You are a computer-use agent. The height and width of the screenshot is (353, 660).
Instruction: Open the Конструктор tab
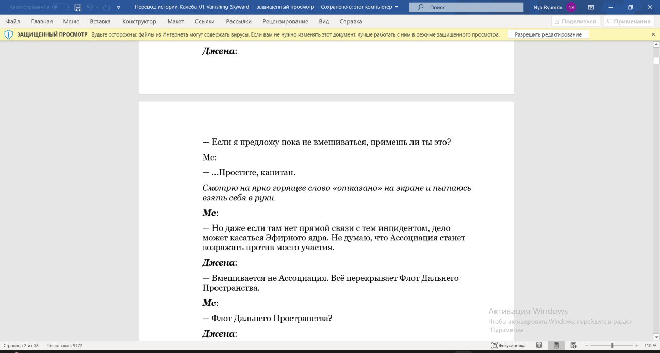(x=139, y=21)
